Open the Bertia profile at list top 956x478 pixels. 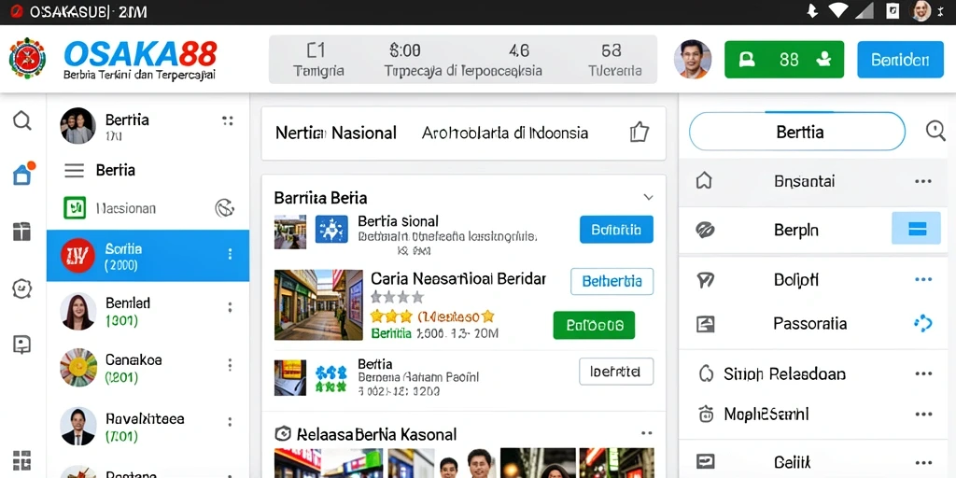point(148,126)
